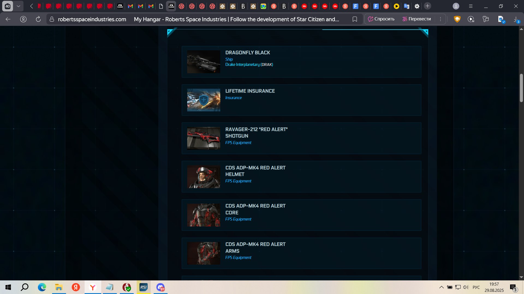Screen dimensions: 524x294
Task: Open a new tab with plus button
Action: [428, 6]
